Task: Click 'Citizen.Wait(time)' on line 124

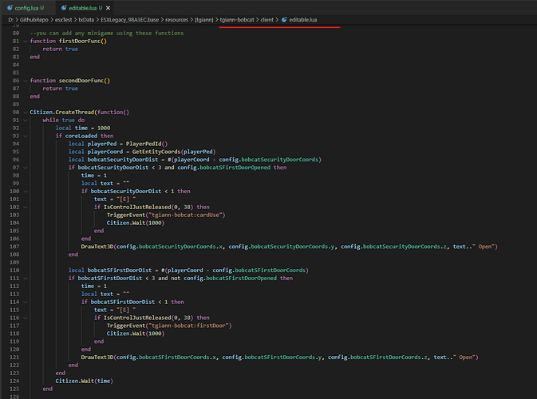Action: 85,381
